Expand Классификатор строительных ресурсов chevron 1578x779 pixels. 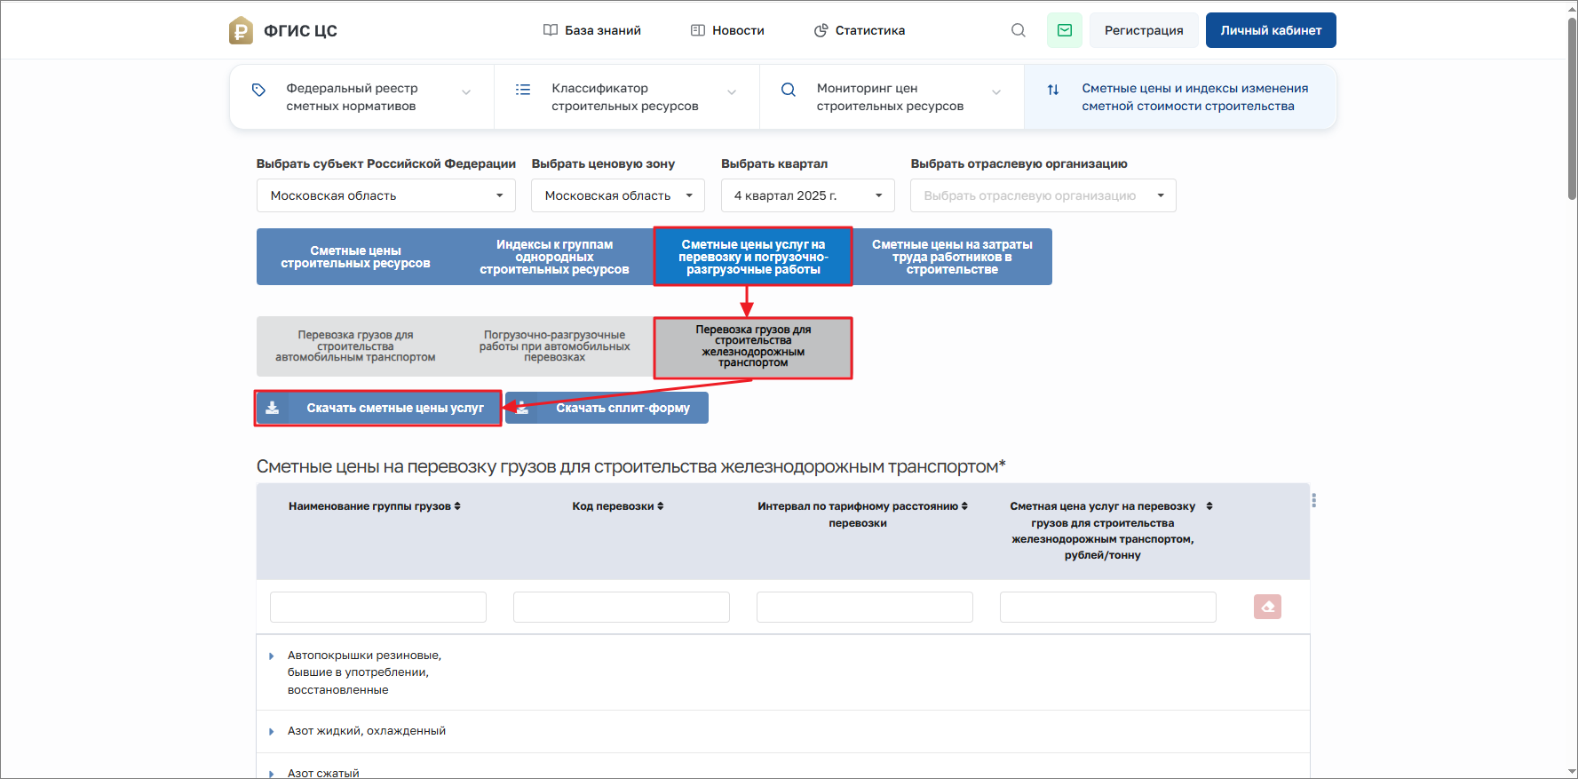point(732,92)
